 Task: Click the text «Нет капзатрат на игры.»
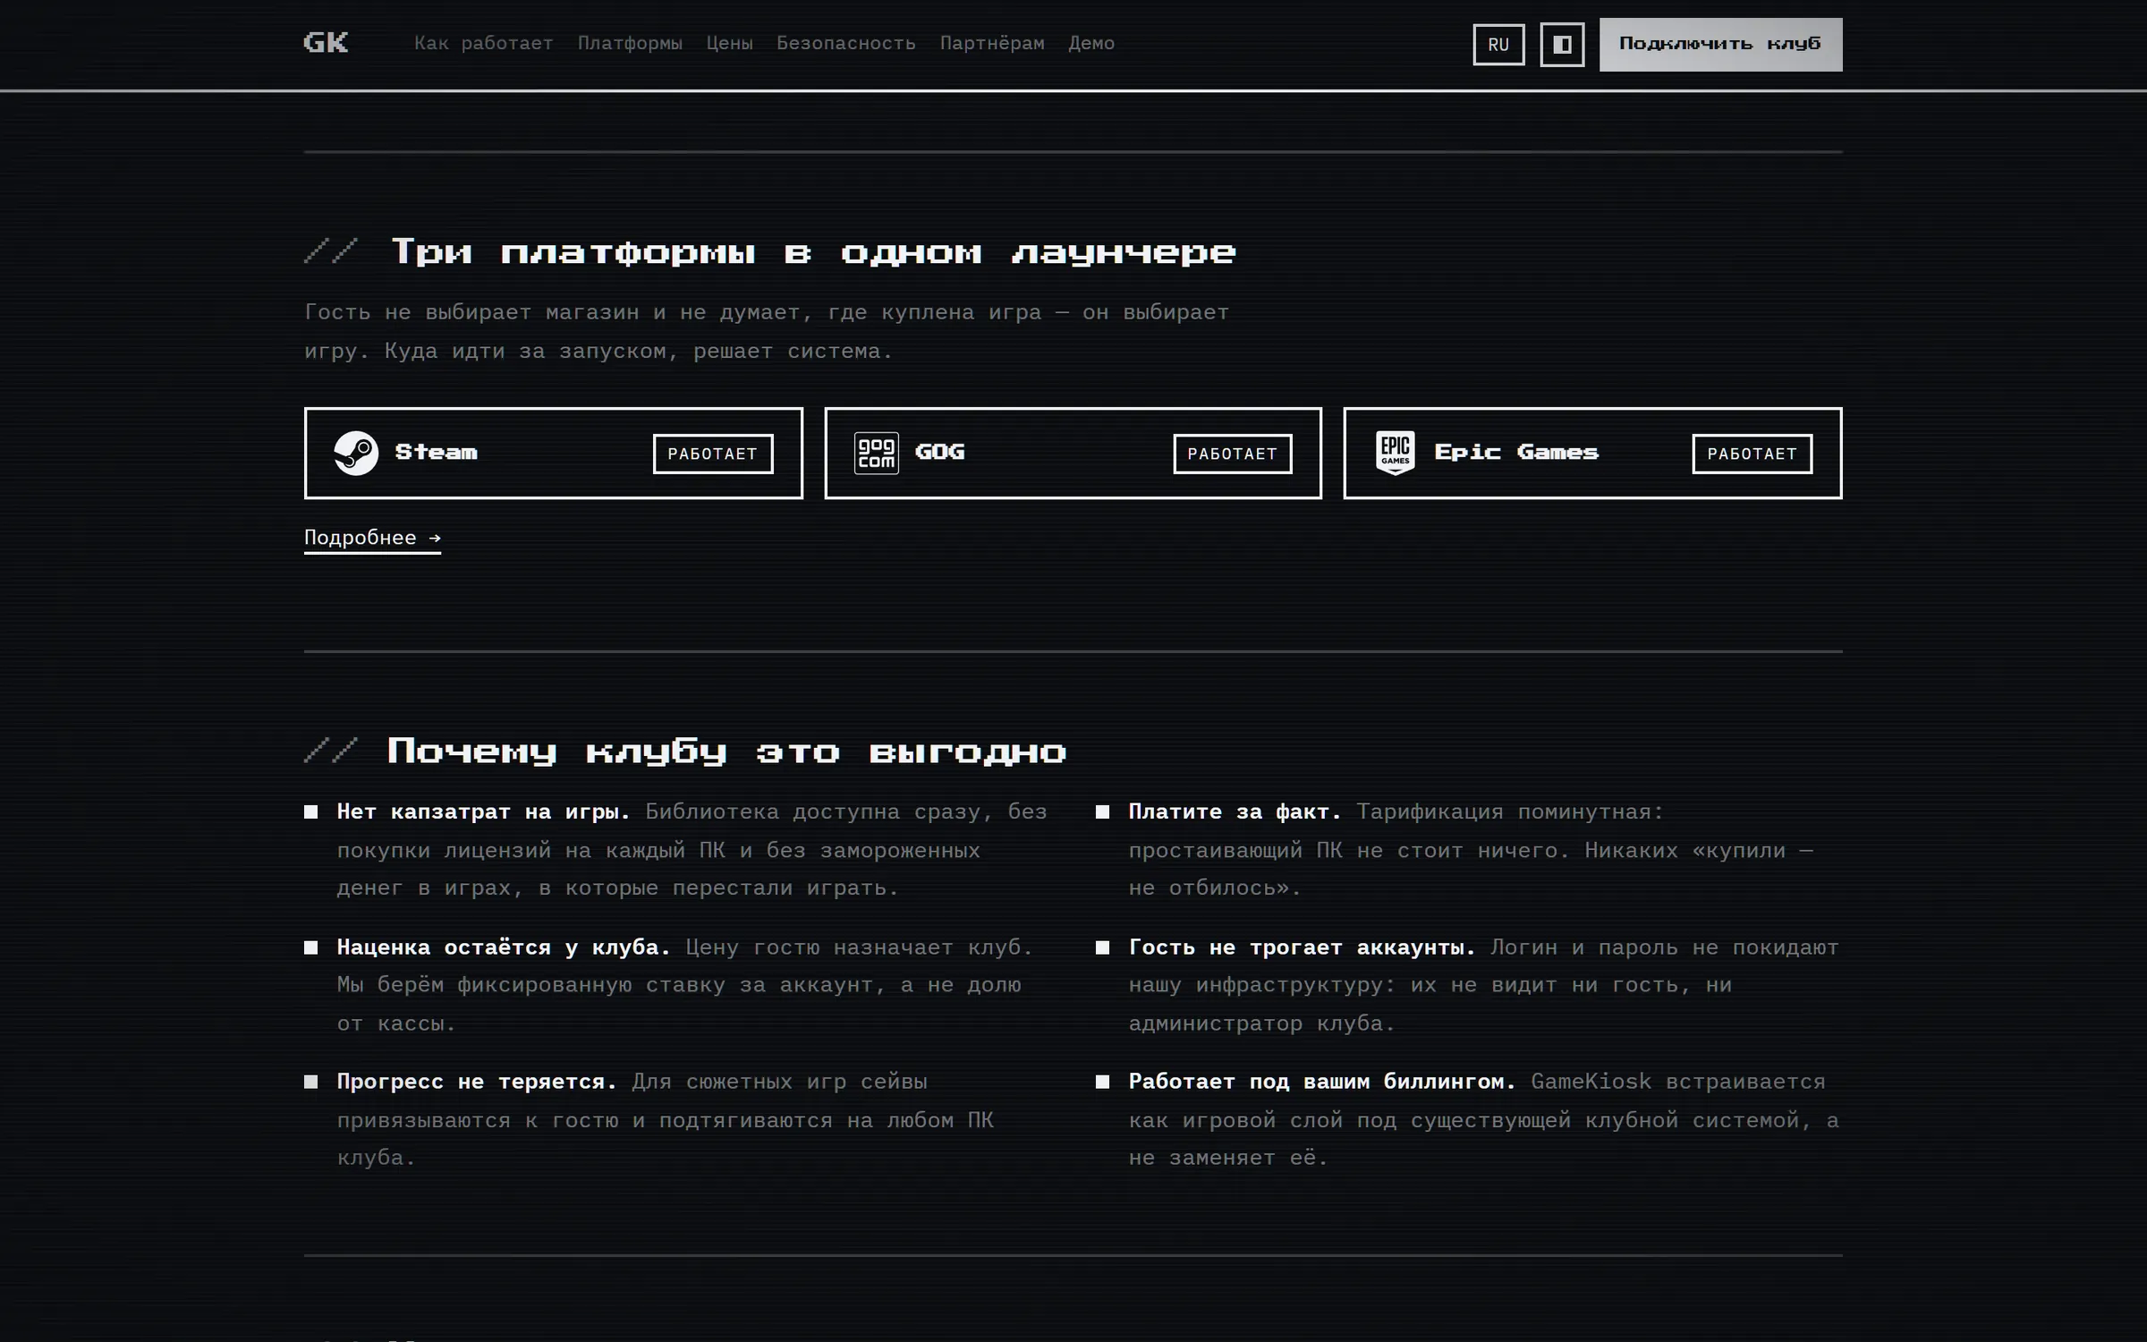click(x=484, y=811)
